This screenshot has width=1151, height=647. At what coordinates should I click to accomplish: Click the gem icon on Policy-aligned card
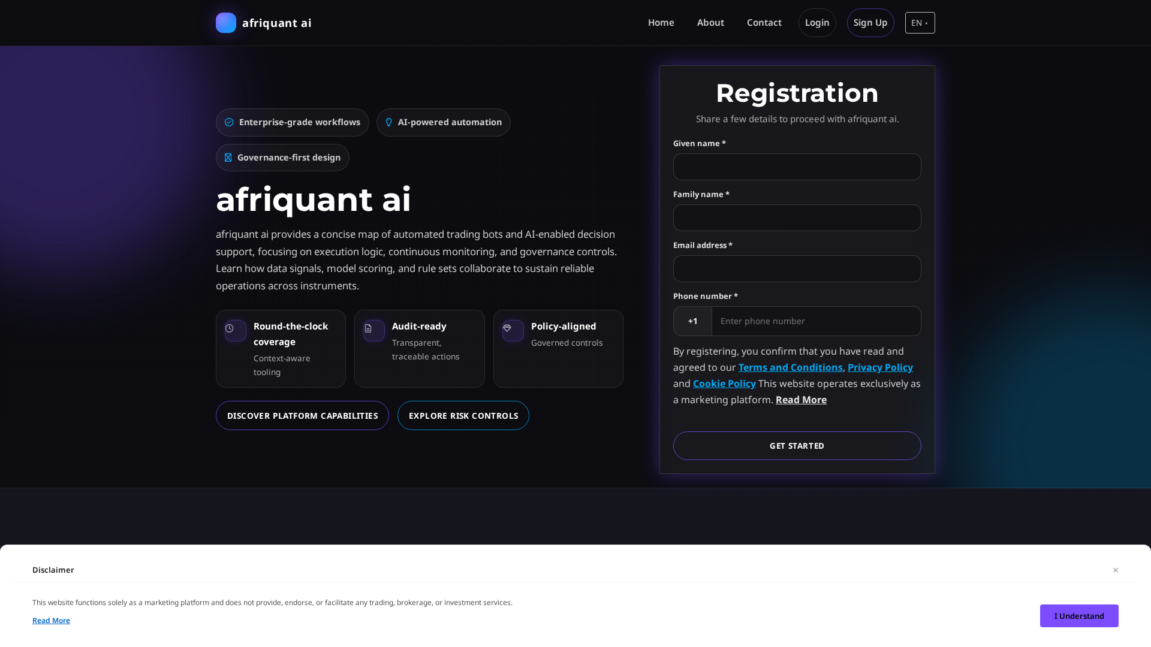[x=507, y=328]
